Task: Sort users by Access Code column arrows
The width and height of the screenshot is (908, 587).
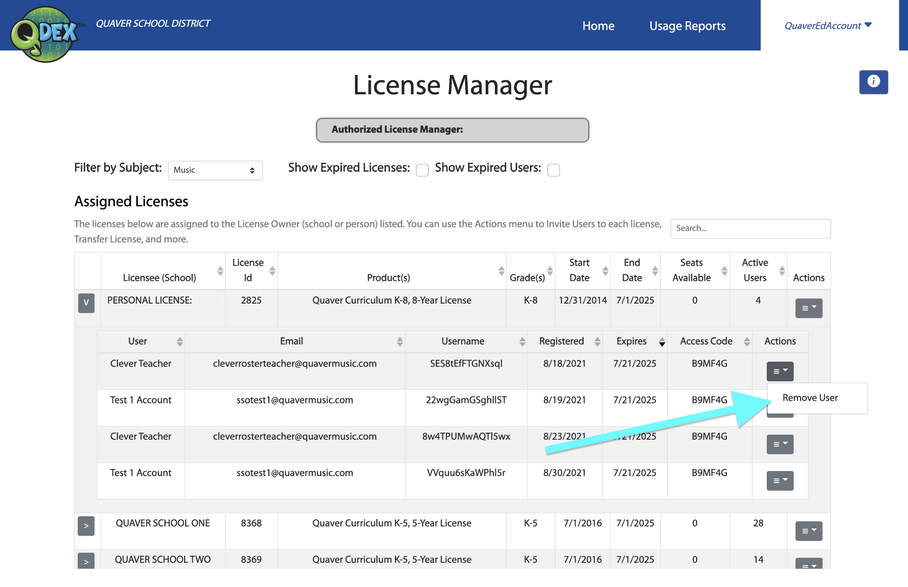Action: [x=747, y=342]
